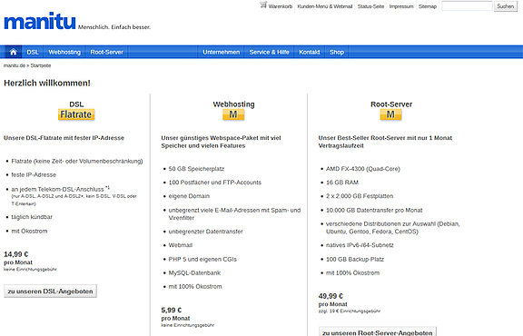Click the '14,99 €' DSL price
The height and width of the screenshot is (336, 523).
(16, 254)
